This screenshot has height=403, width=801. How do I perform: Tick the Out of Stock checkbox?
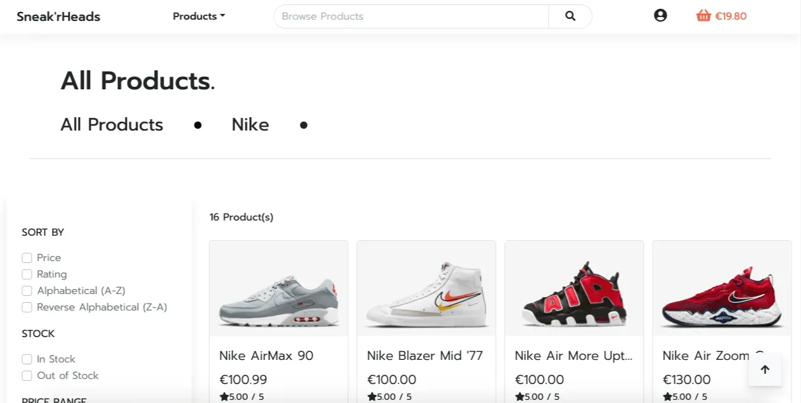pos(27,376)
